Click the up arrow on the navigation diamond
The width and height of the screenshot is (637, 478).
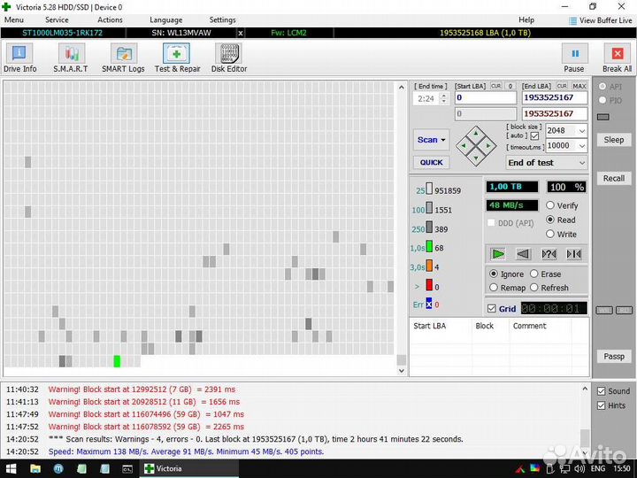(476, 134)
